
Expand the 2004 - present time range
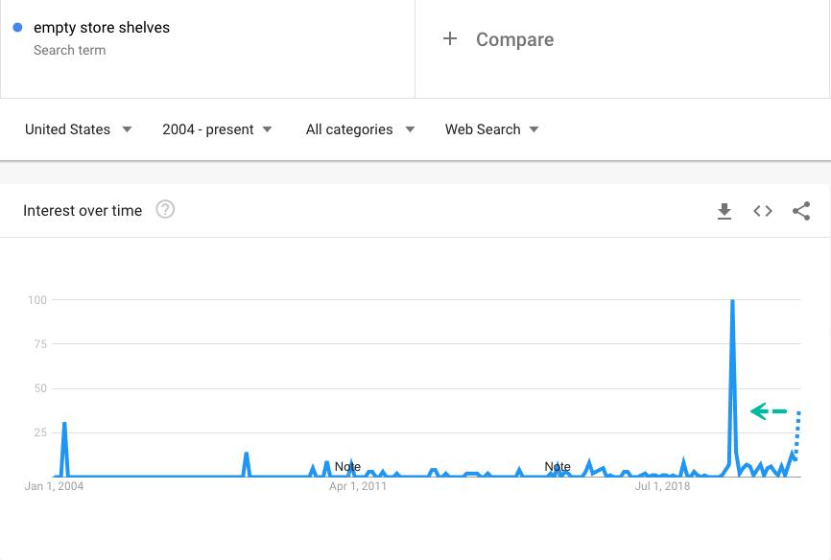(217, 129)
